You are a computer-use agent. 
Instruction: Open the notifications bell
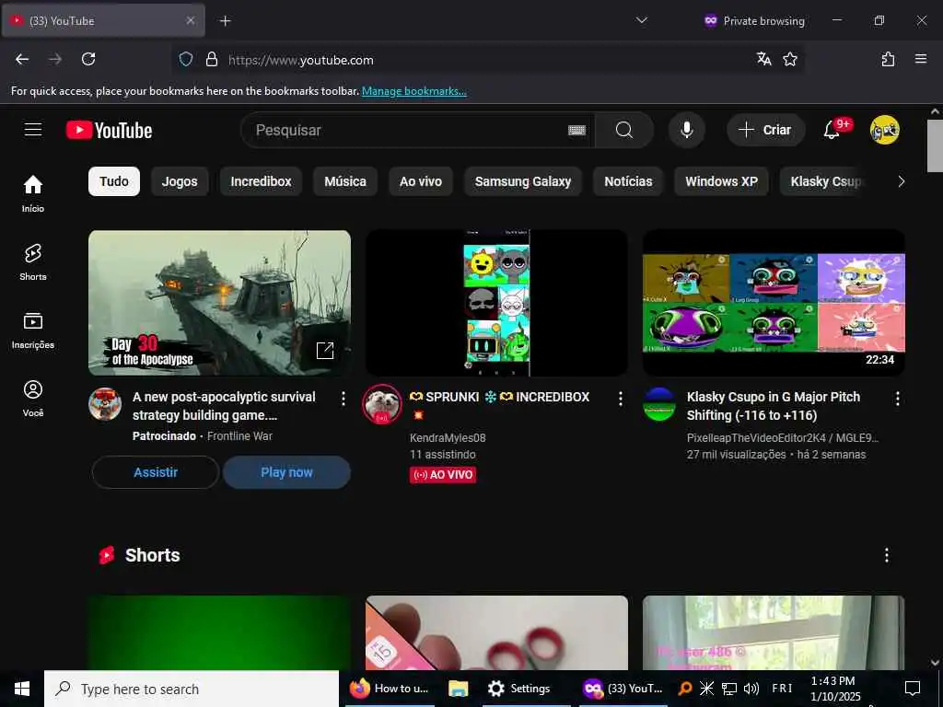click(x=832, y=130)
